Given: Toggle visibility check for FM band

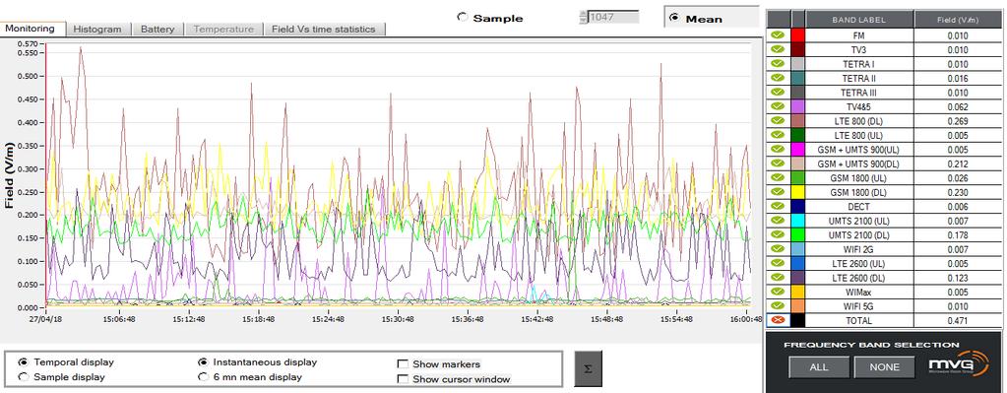Looking at the screenshot, I should point(778,35).
